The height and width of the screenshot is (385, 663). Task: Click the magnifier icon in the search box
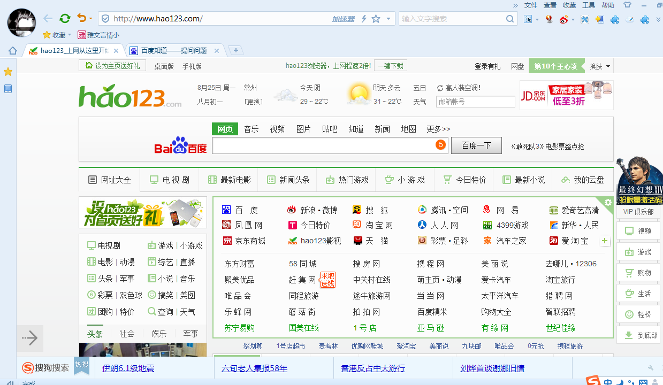[x=510, y=19]
